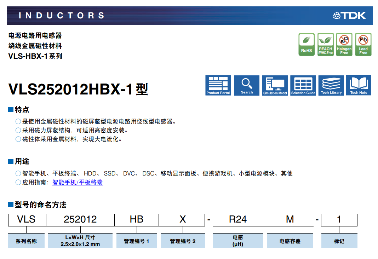Click the R24 inductance code box
Viewport: 378px width, 259px height.
pyautogui.click(x=238, y=219)
